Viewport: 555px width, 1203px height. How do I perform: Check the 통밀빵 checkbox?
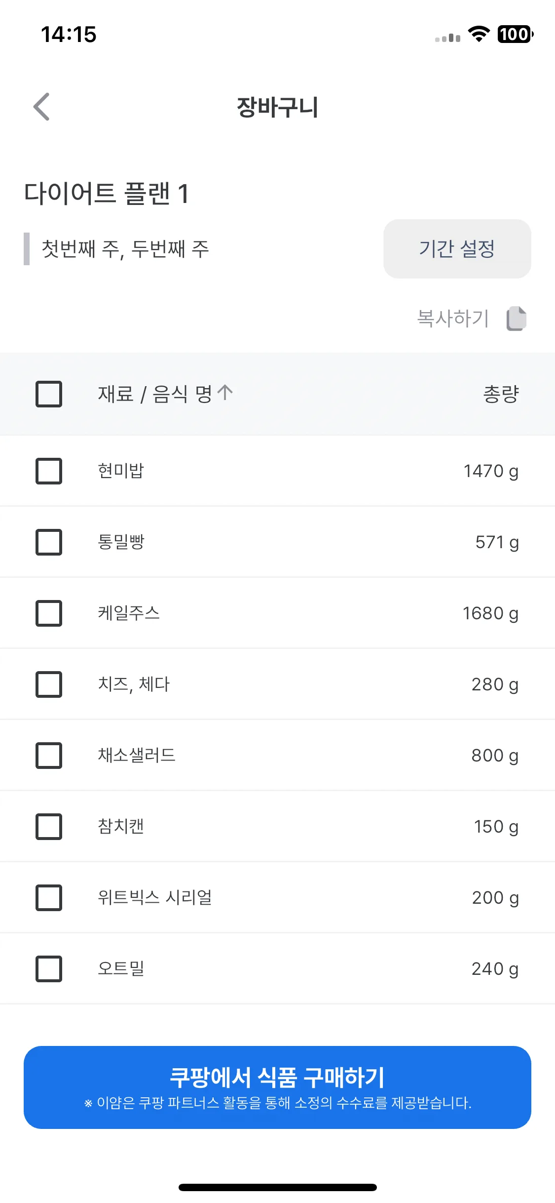pos(49,542)
